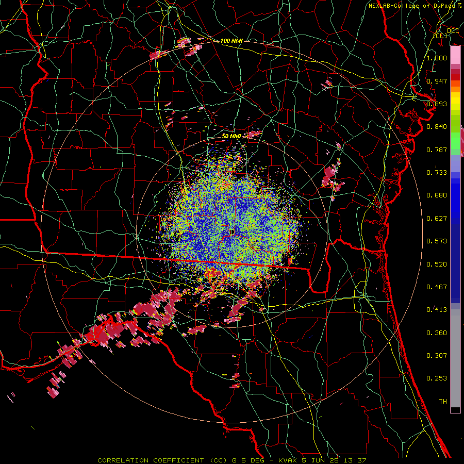
Task: Click the KVAX station identifier in footer
Action: (x=288, y=460)
